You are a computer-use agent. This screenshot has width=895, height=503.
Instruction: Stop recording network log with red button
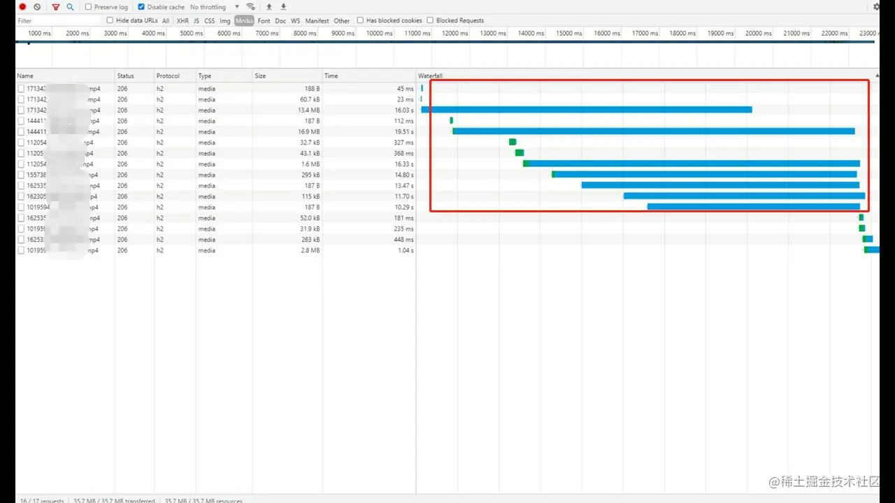click(x=22, y=7)
